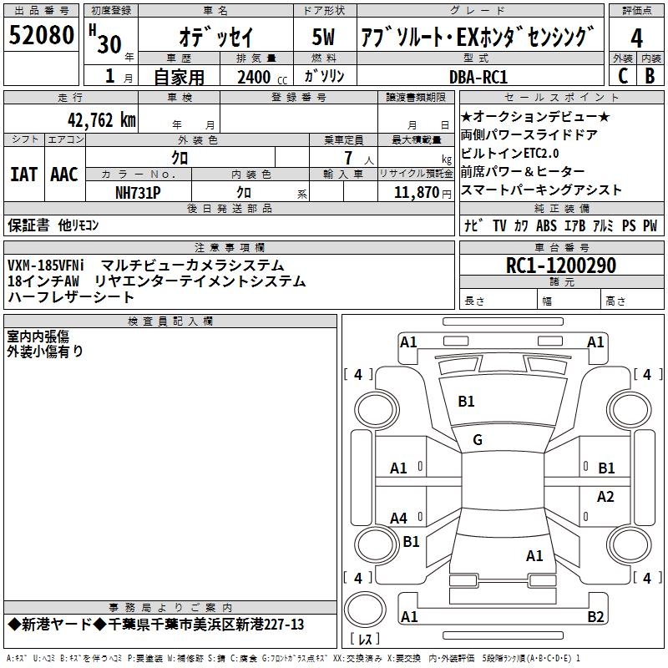Click アルミ in genuine equipment list
The image size is (668, 668).
coord(603,225)
